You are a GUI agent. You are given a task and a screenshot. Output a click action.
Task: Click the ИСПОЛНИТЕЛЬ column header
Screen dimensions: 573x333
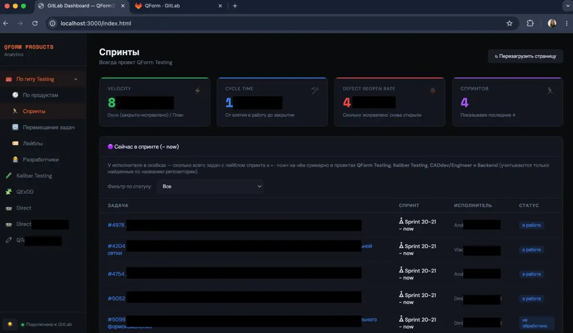click(473, 205)
